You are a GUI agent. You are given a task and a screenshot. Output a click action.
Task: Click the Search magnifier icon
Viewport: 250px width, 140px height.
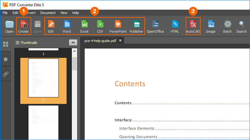point(241,24)
